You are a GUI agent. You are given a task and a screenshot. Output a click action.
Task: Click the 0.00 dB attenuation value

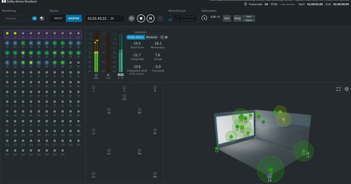click(215, 17)
